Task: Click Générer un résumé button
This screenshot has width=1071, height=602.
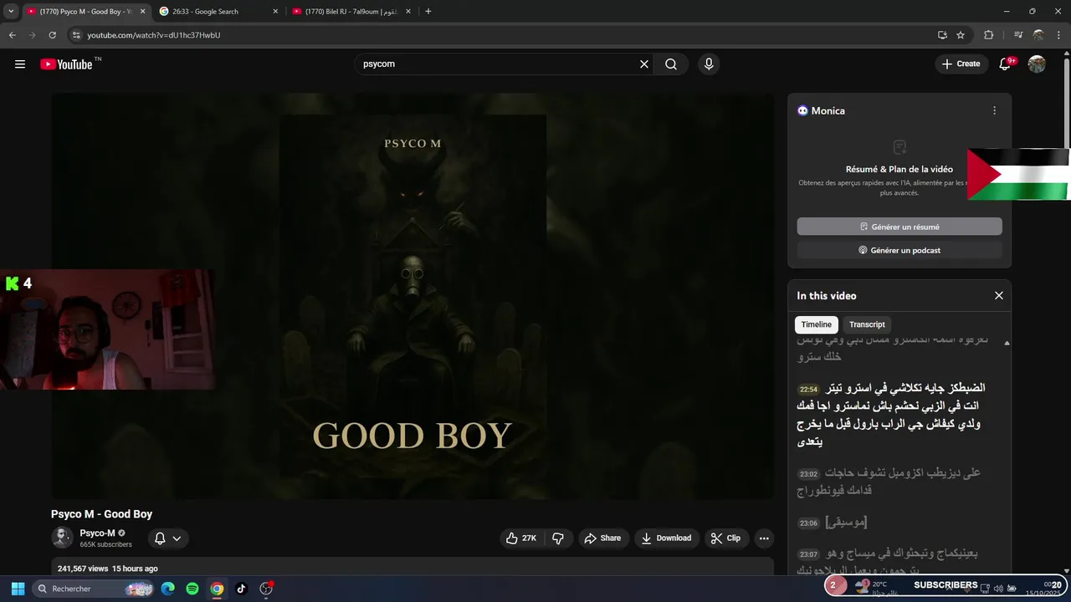Action: pyautogui.click(x=899, y=227)
